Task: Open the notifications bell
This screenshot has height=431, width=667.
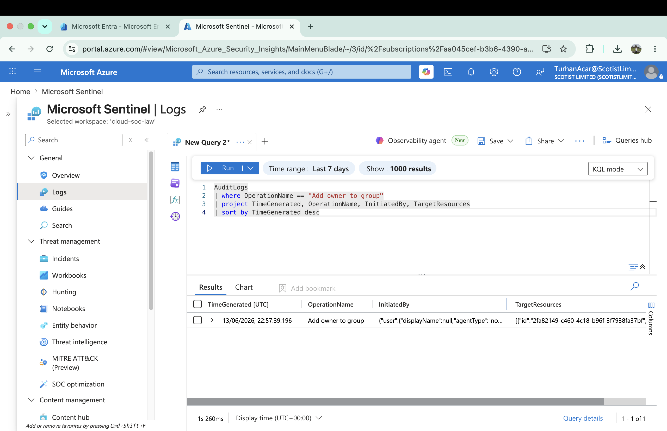Action: (471, 72)
